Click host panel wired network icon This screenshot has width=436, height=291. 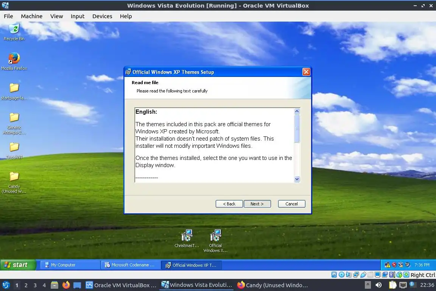(403, 285)
